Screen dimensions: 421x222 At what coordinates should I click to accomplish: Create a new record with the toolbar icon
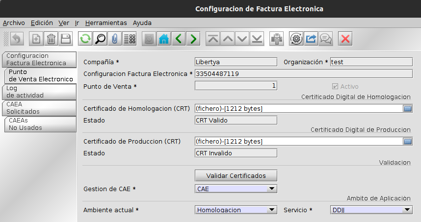click(x=36, y=39)
